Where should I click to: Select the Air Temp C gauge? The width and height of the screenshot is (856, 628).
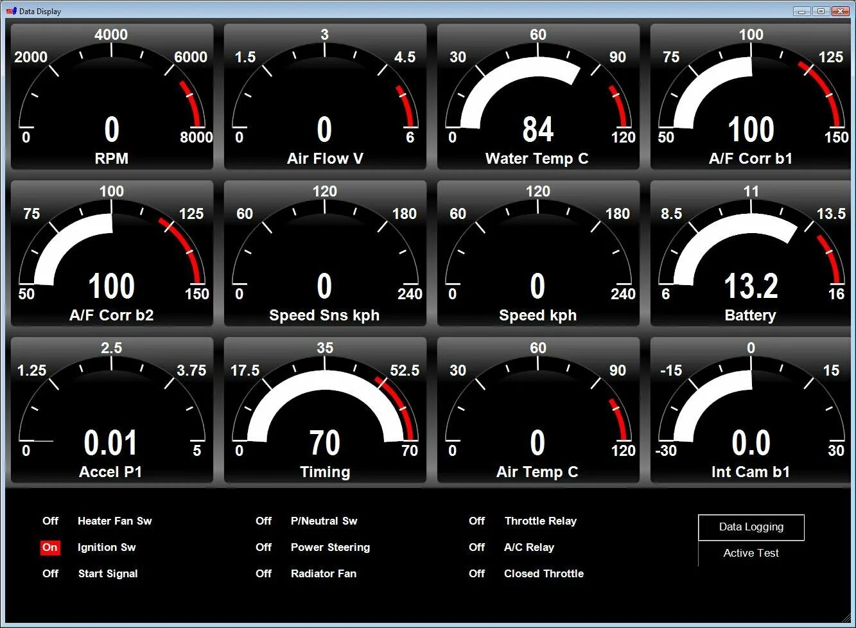[x=538, y=410]
